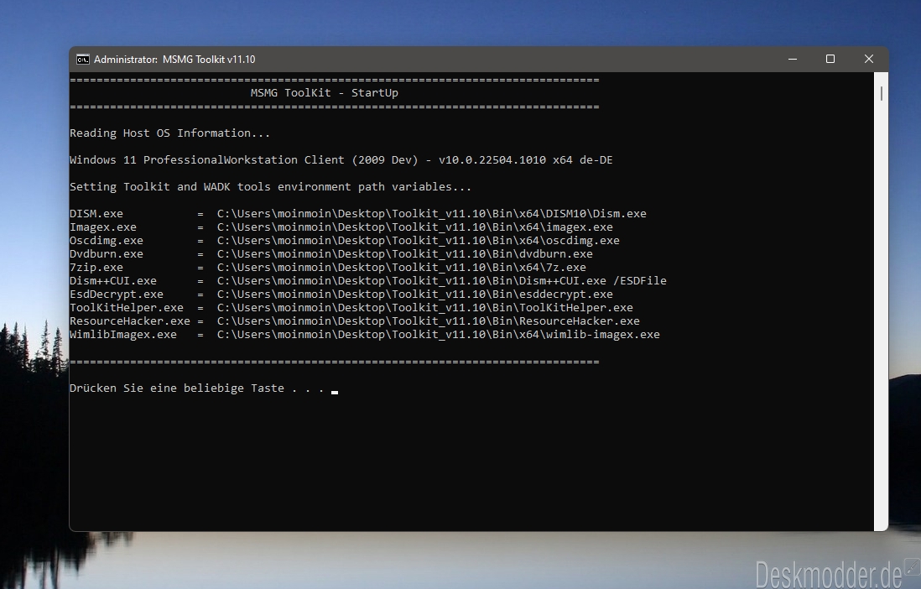
Task: Click the console vertical scrollbar thumb
Action: (881, 93)
